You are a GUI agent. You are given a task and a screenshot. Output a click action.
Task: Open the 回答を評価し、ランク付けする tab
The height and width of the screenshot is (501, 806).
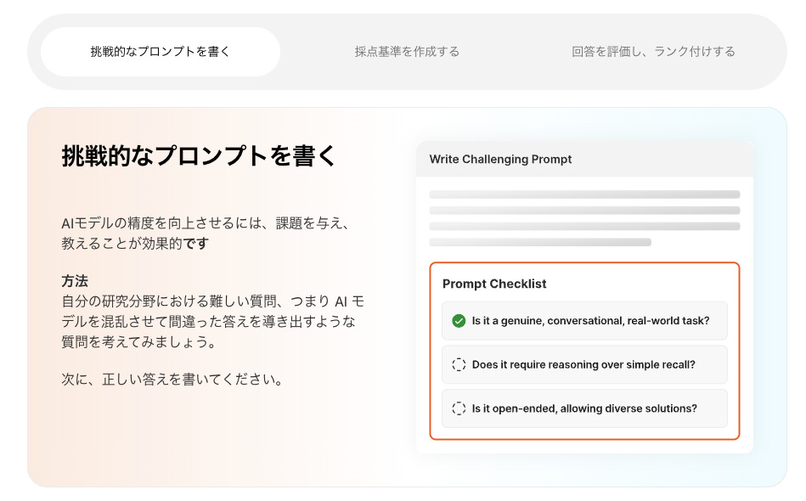click(x=652, y=52)
